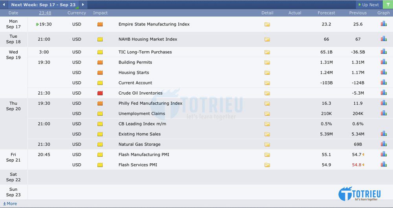Viewport: 393px width, 208px height.
Task: Click red impact icon for Crude Oil Inventories
Action: tap(100, 93)
